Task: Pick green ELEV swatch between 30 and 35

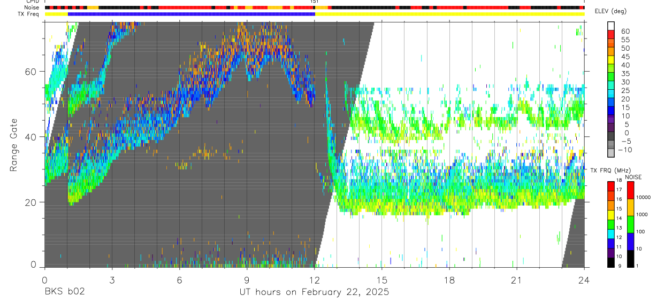Action: click(611, 77)
